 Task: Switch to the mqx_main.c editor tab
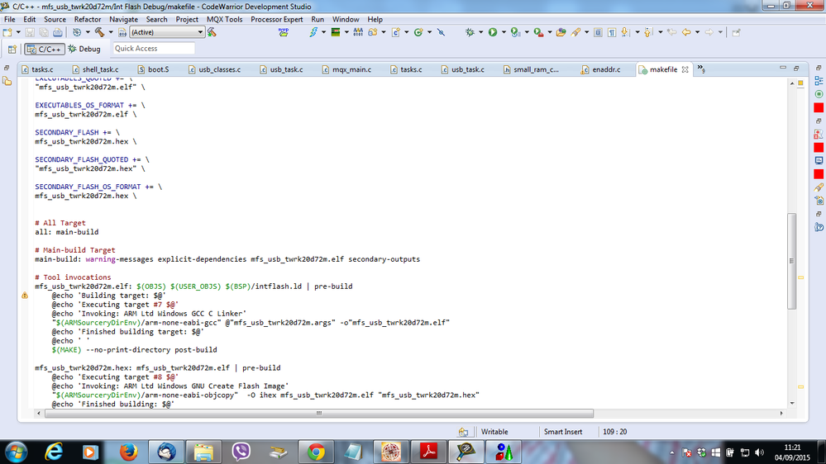tap(346, 69)
